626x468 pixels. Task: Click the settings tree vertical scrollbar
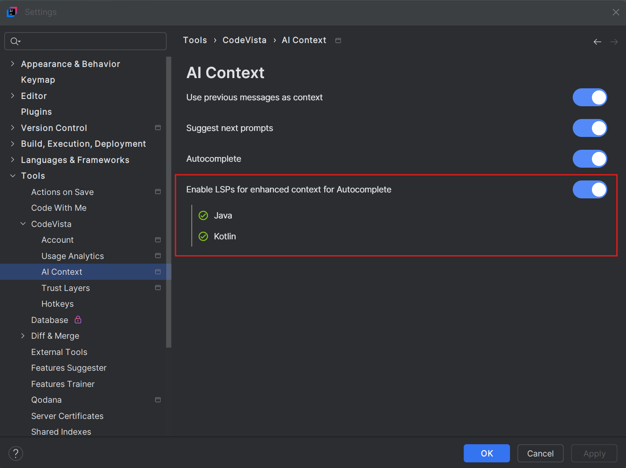169,202
